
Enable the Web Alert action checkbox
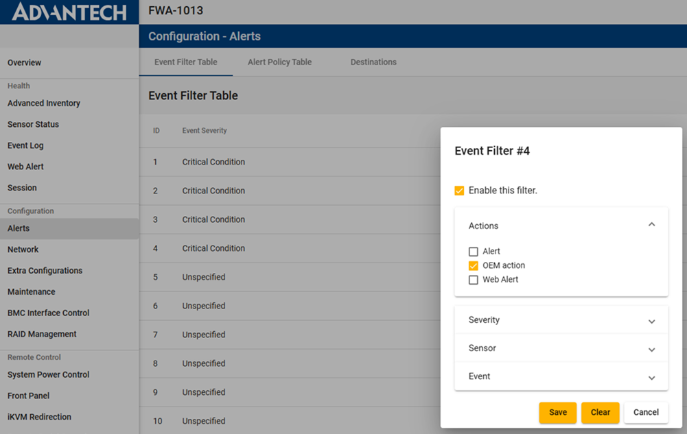click(x=473, y=280)
